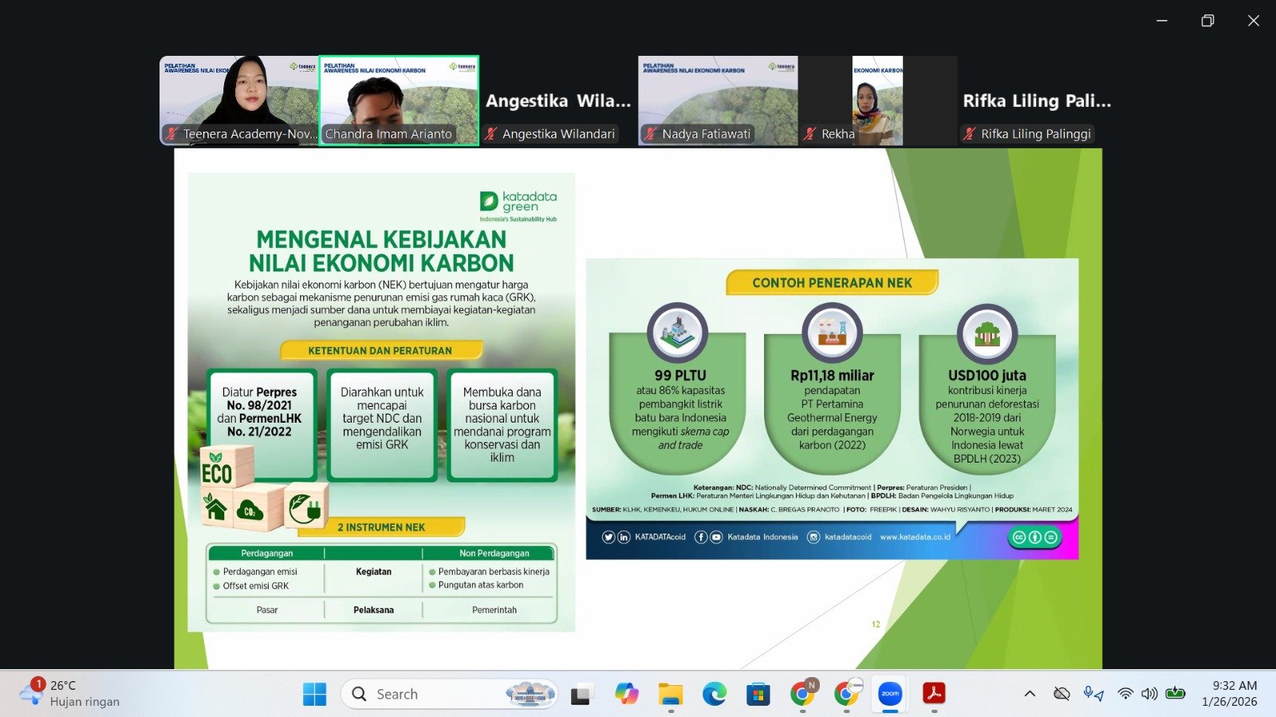Click Rifka Liling Palinggi participant tile

click(1036, 100)
